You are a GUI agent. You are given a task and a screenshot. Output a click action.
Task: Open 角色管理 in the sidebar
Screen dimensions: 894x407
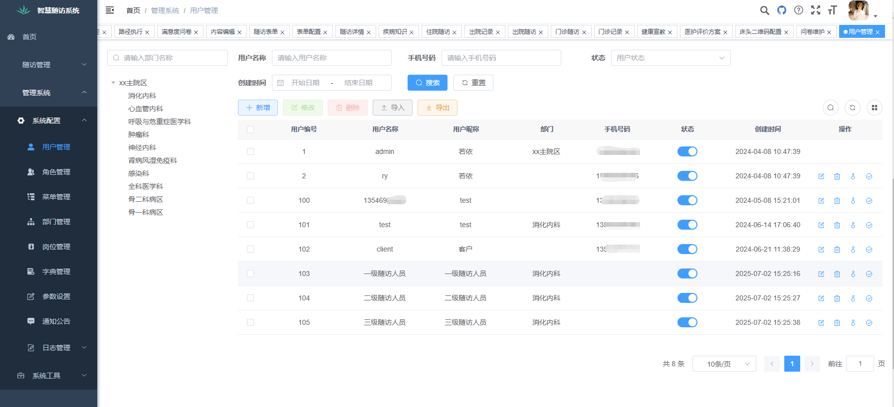point(49,172)
